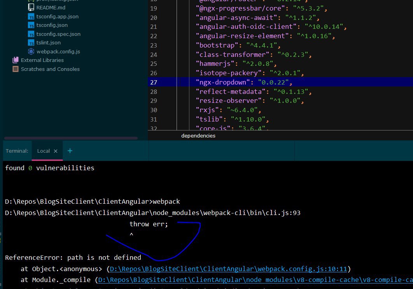Open the v8-compile-cache stack trace link
The width and height of the screenshot is (413, 289).
[255, 280]
